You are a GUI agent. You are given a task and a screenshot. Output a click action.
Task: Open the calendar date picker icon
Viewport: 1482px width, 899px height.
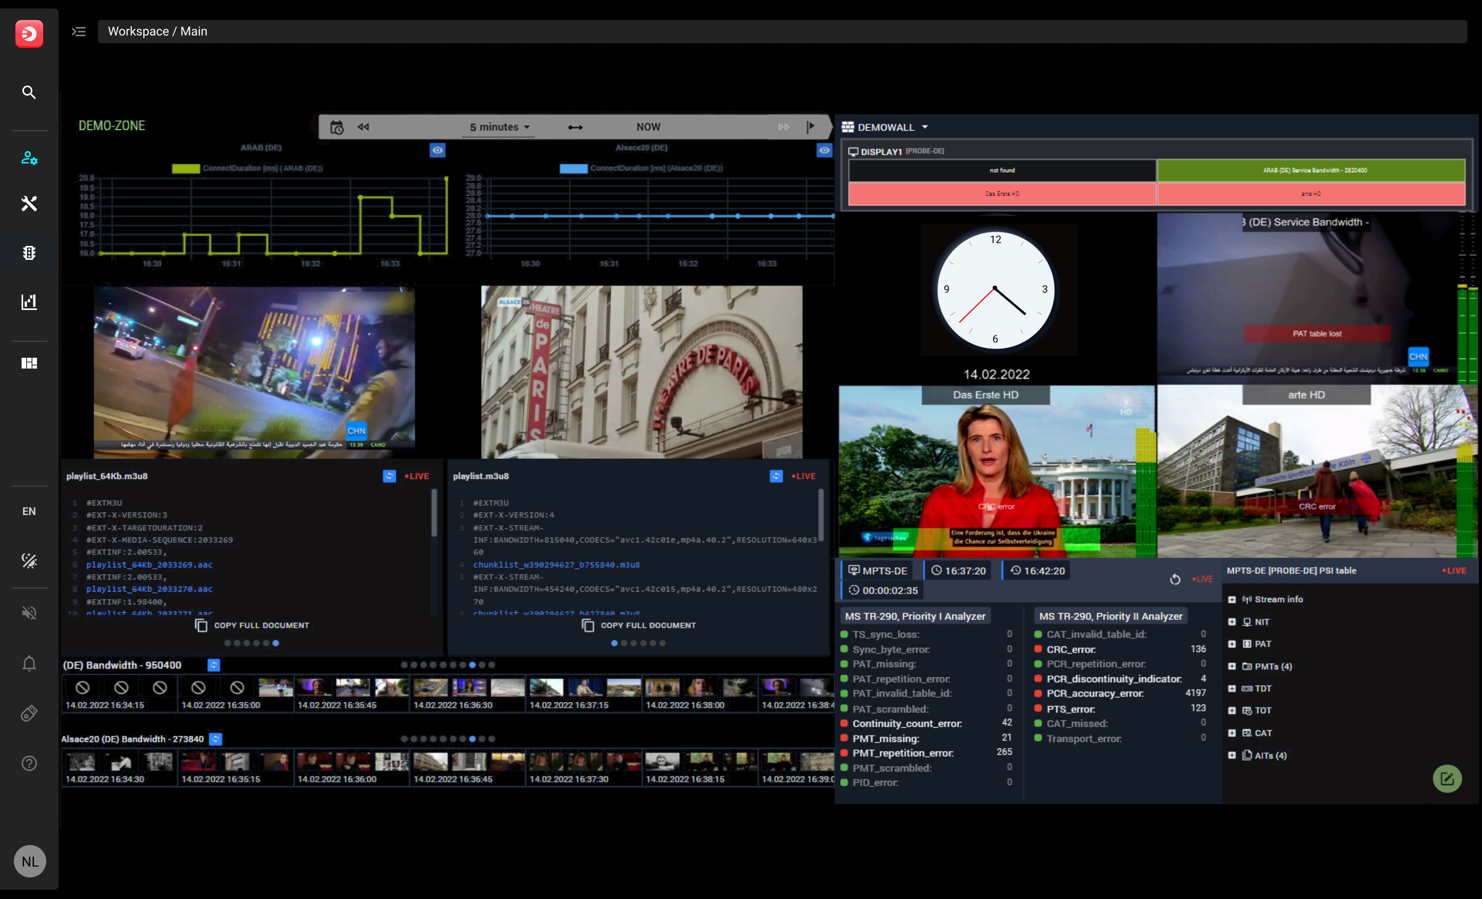[x=337, y=127]
